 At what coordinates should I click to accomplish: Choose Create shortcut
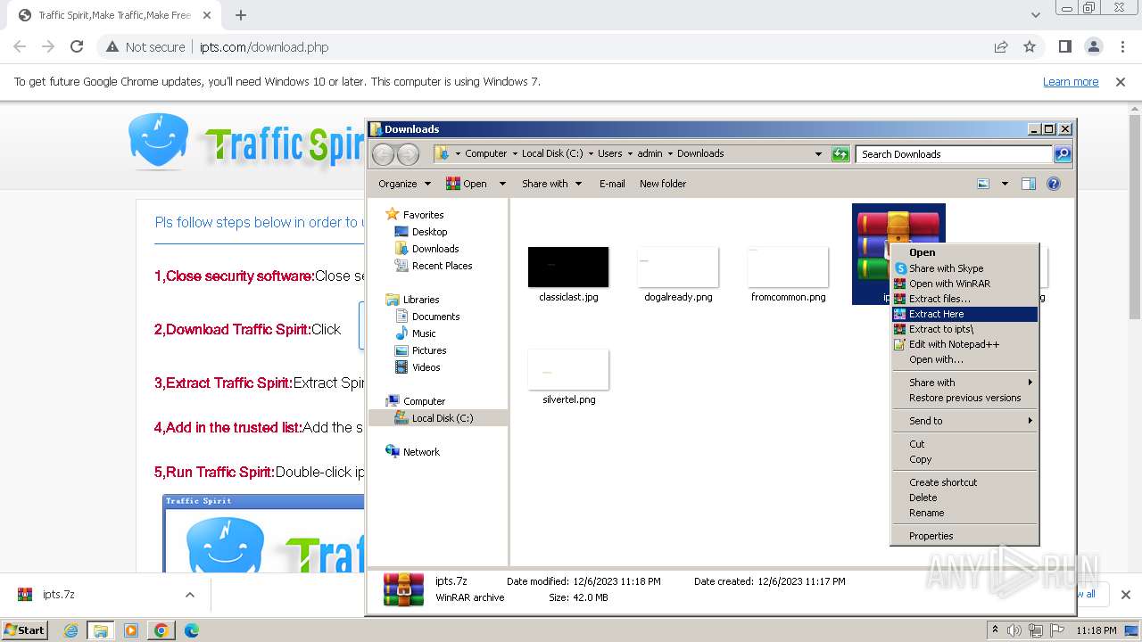964,482
